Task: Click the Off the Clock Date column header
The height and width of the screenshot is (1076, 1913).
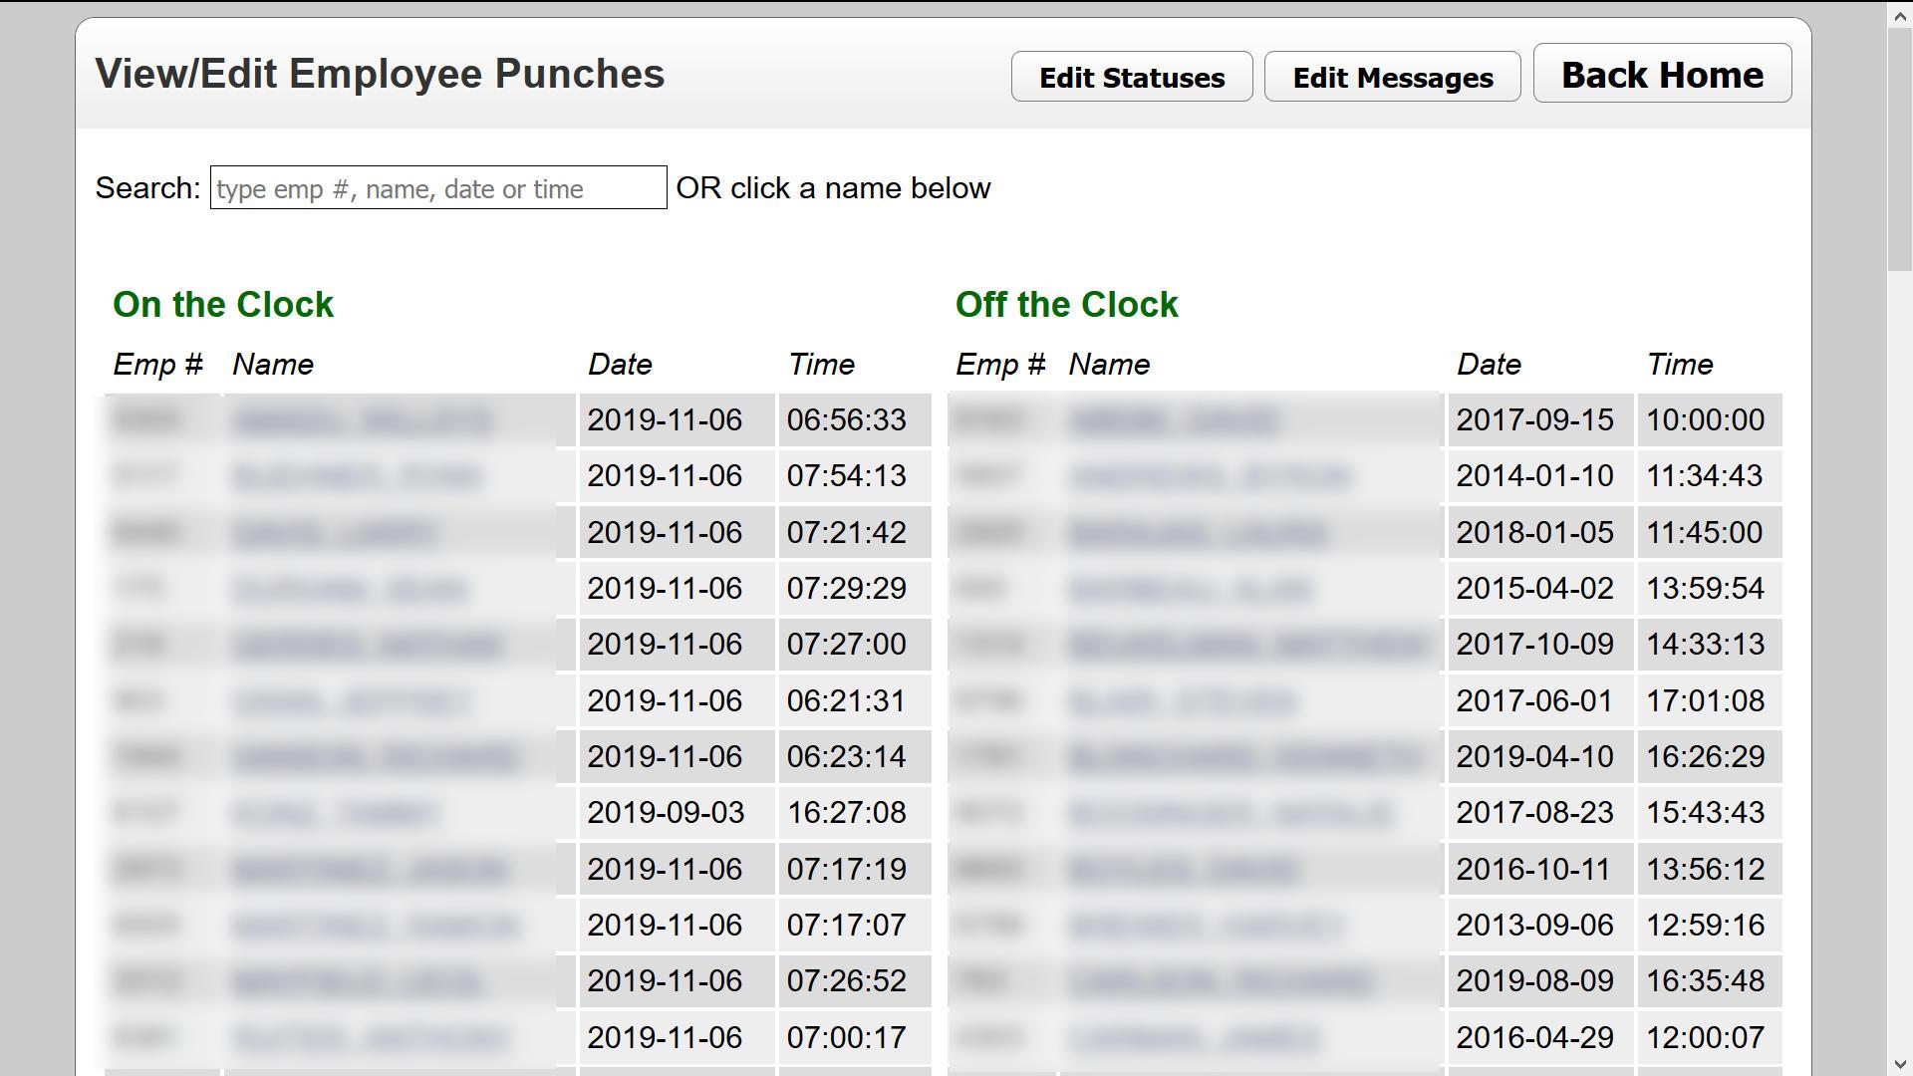Action: [x=1489, y=365]
